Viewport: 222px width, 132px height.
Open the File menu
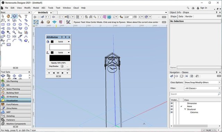pos(7,8)
